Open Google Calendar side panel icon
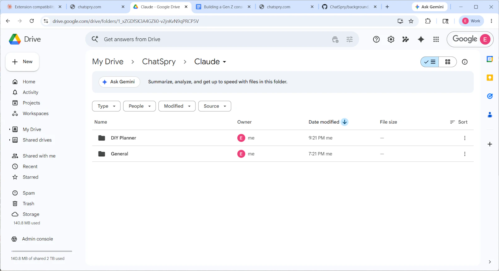Image resolution: width=499 pixels, height=271 pixels. tap(490, 59)
